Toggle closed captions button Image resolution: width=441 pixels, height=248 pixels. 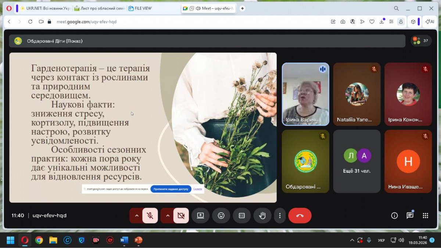pos(241,216)
